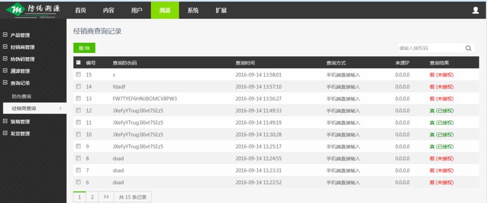Click the 编号 column header

pos(91,63)
